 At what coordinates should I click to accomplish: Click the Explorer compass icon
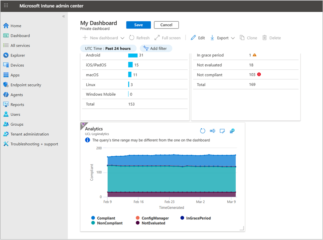(6, 55)
